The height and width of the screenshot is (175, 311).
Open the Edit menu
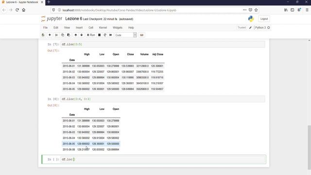click(x=56, y=28)
